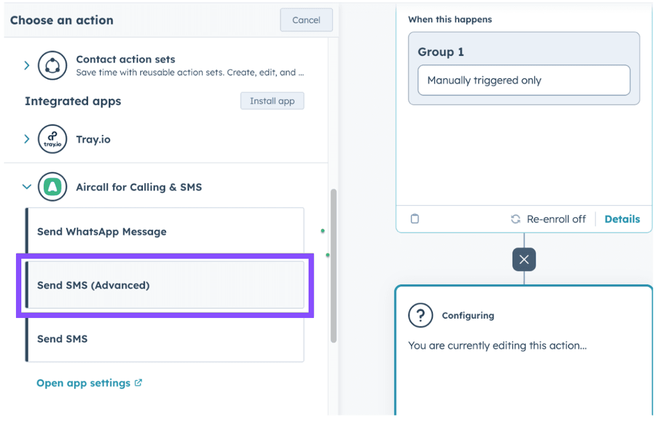The width and height of the screenshot is (664, 422).
Task: Click the Cancel button
Action: click(306, 19)
